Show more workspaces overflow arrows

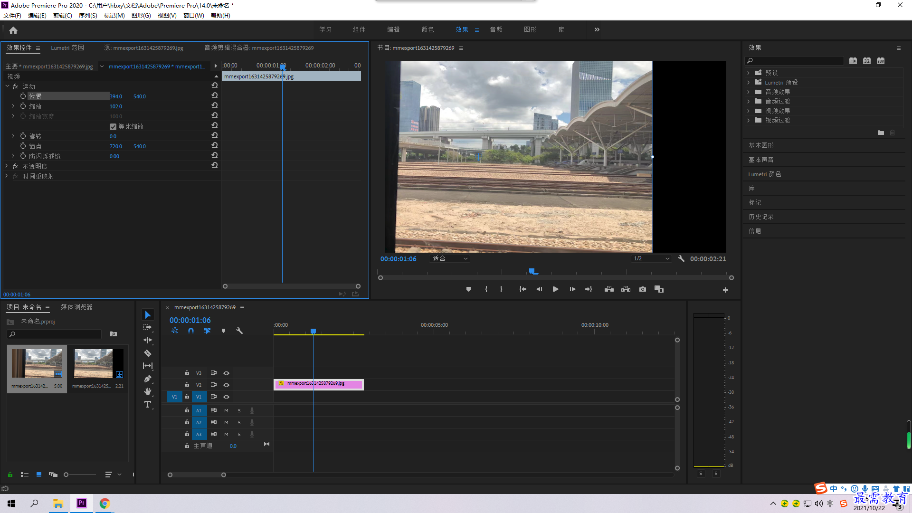[x=597, y=29]
